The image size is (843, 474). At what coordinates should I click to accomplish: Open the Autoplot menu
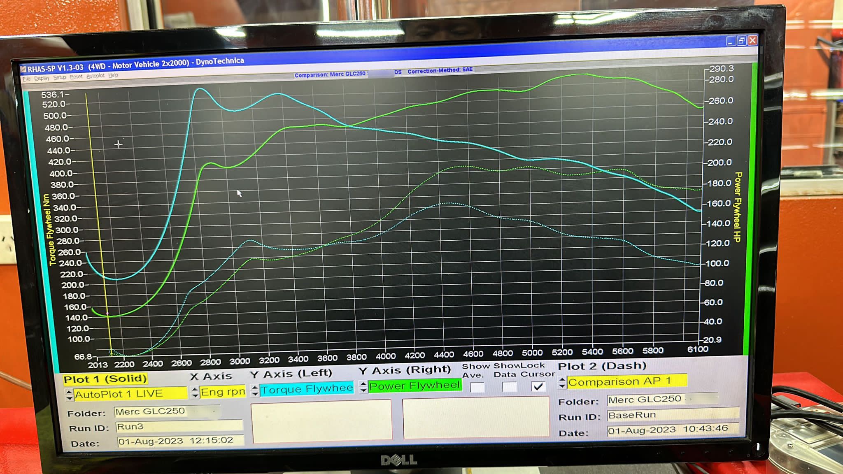pos(95,76)
